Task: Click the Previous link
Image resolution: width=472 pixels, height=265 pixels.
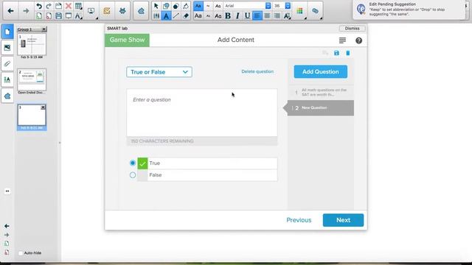Action: pos(299,220)
